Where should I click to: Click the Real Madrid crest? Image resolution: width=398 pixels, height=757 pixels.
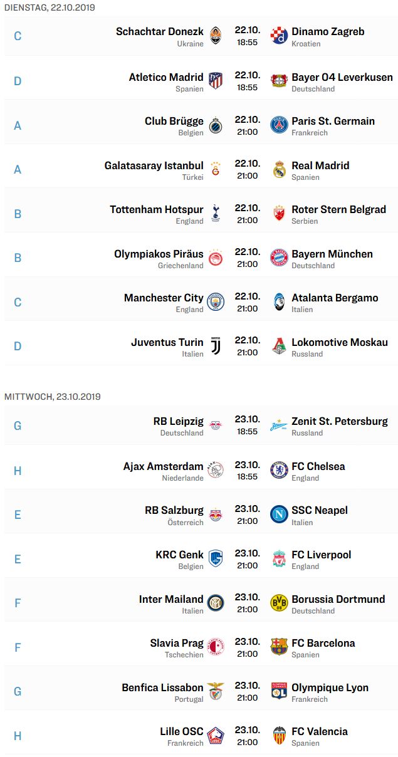pyautogui.click(x=279, y=169)
